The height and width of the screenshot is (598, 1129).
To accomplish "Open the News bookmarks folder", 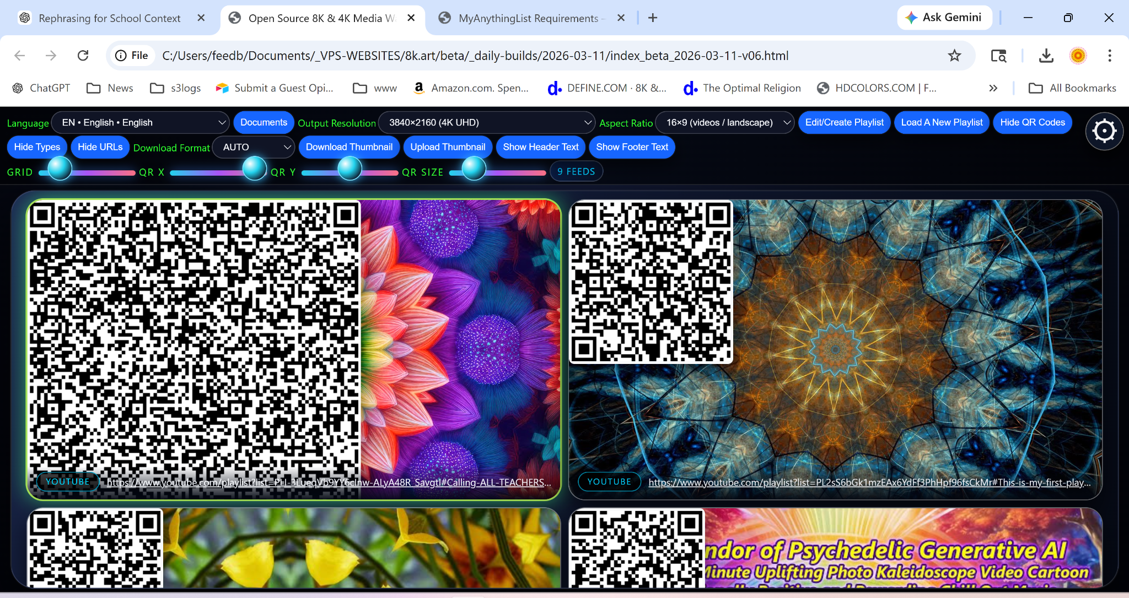I will click(110, 88).
